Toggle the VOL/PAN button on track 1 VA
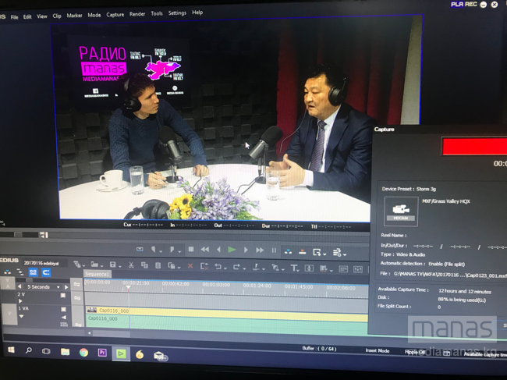 (64, 324)
